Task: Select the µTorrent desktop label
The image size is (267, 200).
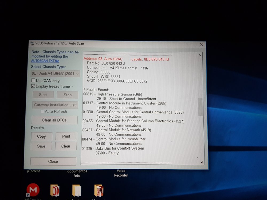Action: pos(33,171)
